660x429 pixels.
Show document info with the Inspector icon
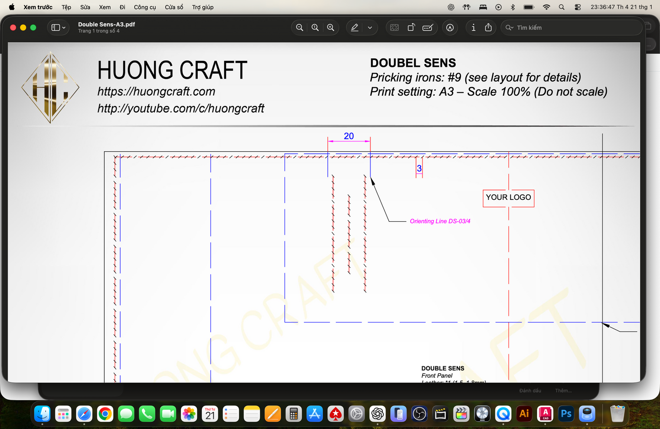[473, 27]
